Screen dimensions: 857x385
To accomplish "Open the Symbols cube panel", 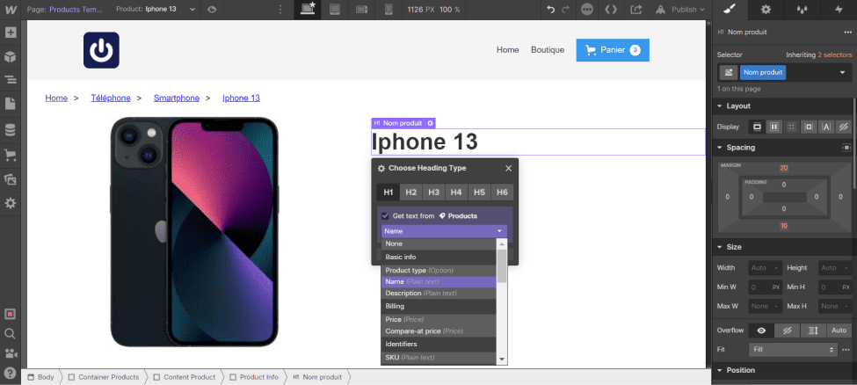I will pyautogui.click(x=10, y=56).
